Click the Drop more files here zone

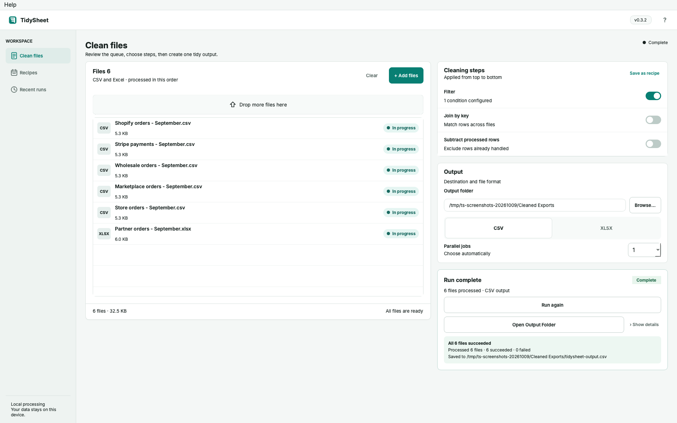[258, 105]
